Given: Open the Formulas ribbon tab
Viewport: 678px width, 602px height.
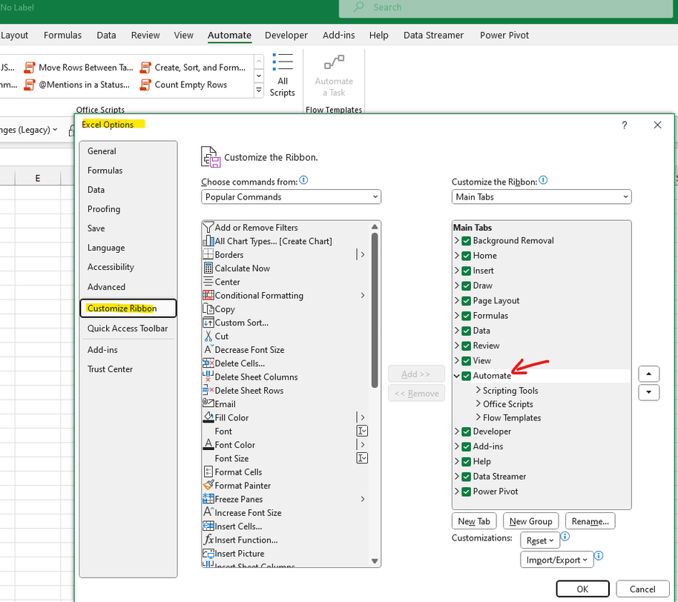Looking at the screenshot, I should tap(63, 36).
